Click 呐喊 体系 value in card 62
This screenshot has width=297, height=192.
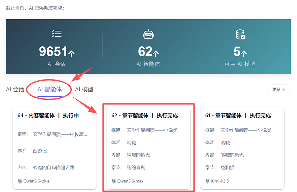[132, 143]
